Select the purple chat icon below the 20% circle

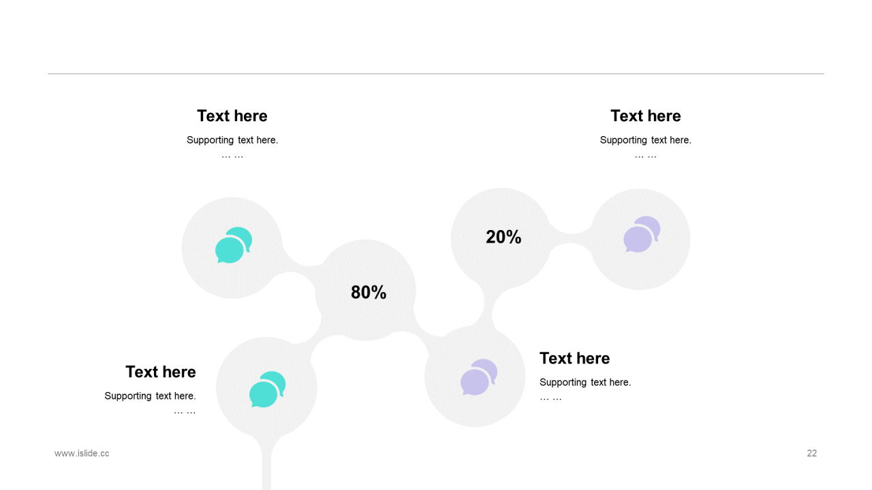[x=478, y=377]
